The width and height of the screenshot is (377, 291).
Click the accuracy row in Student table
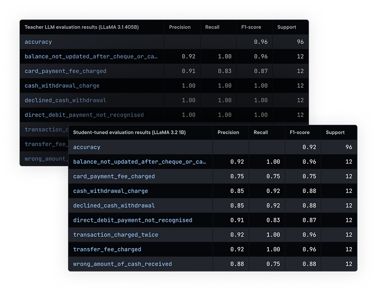[x=213, y=147]
